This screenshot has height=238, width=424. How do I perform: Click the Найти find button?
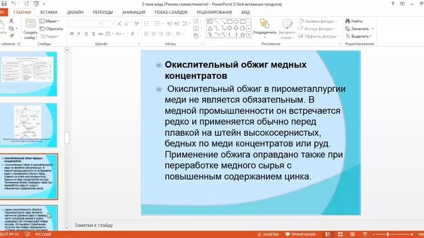[354, 21]
